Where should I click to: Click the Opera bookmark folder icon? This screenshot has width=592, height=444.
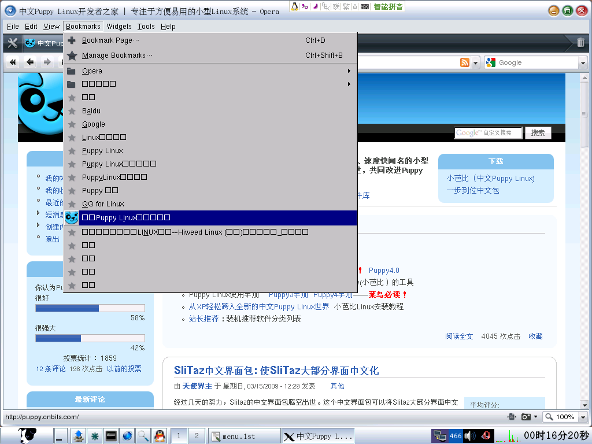[x=71, y=71]
